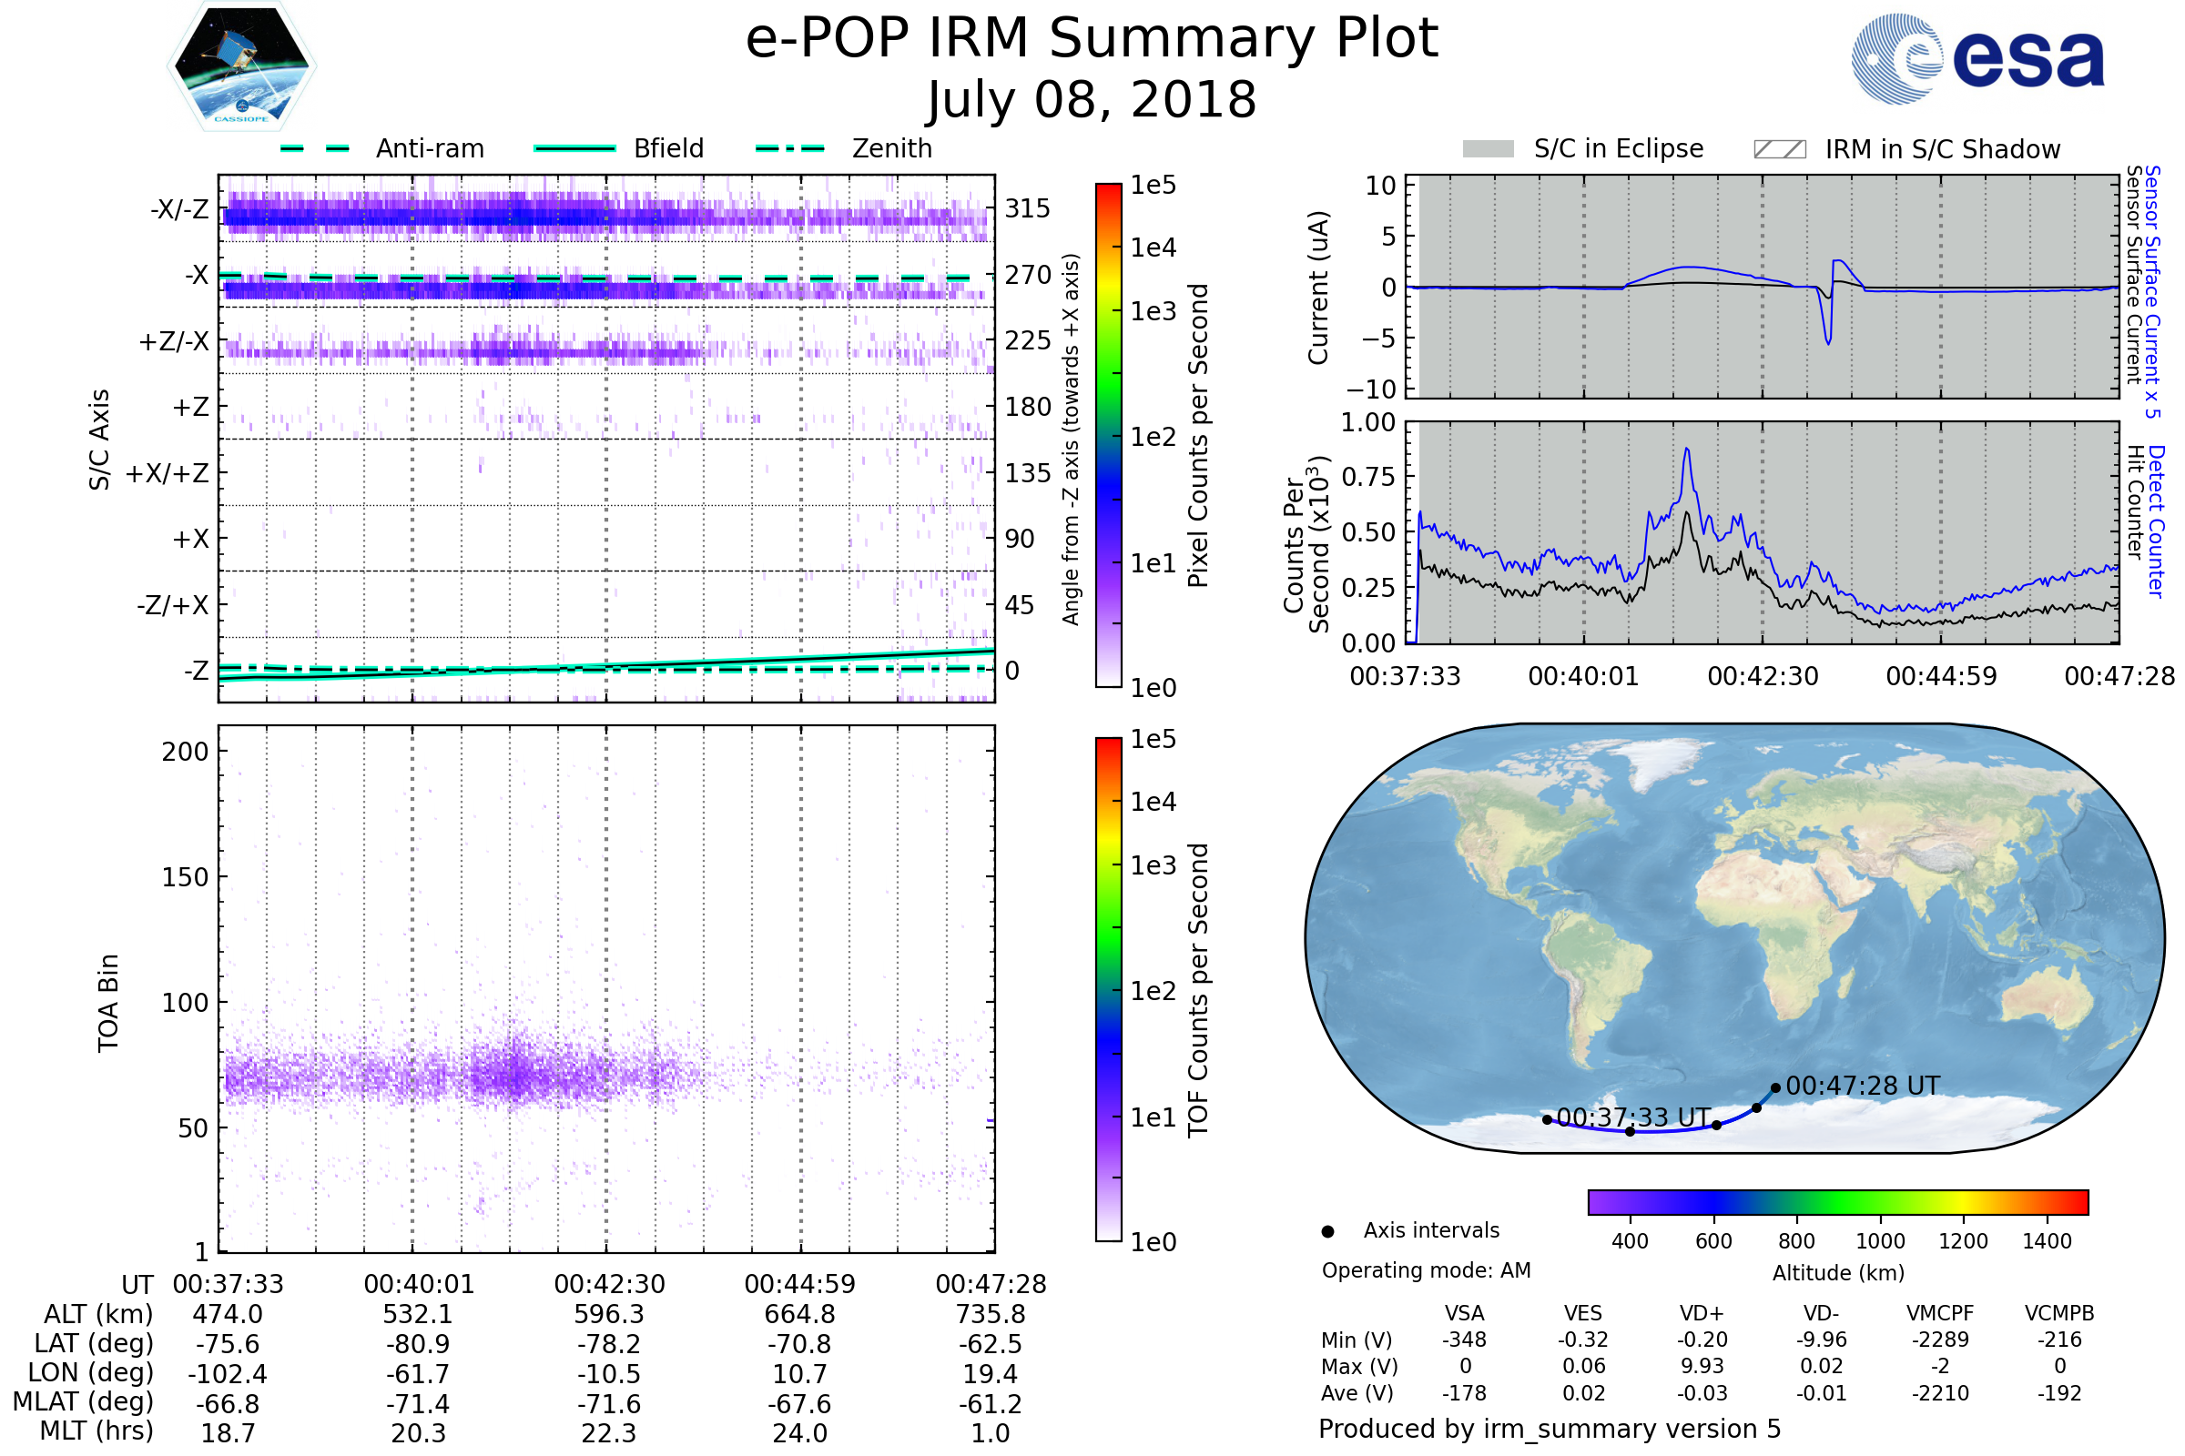Click the TOA Bin axis label
Screen dimensions: 2185x1456
(108, 1003)
